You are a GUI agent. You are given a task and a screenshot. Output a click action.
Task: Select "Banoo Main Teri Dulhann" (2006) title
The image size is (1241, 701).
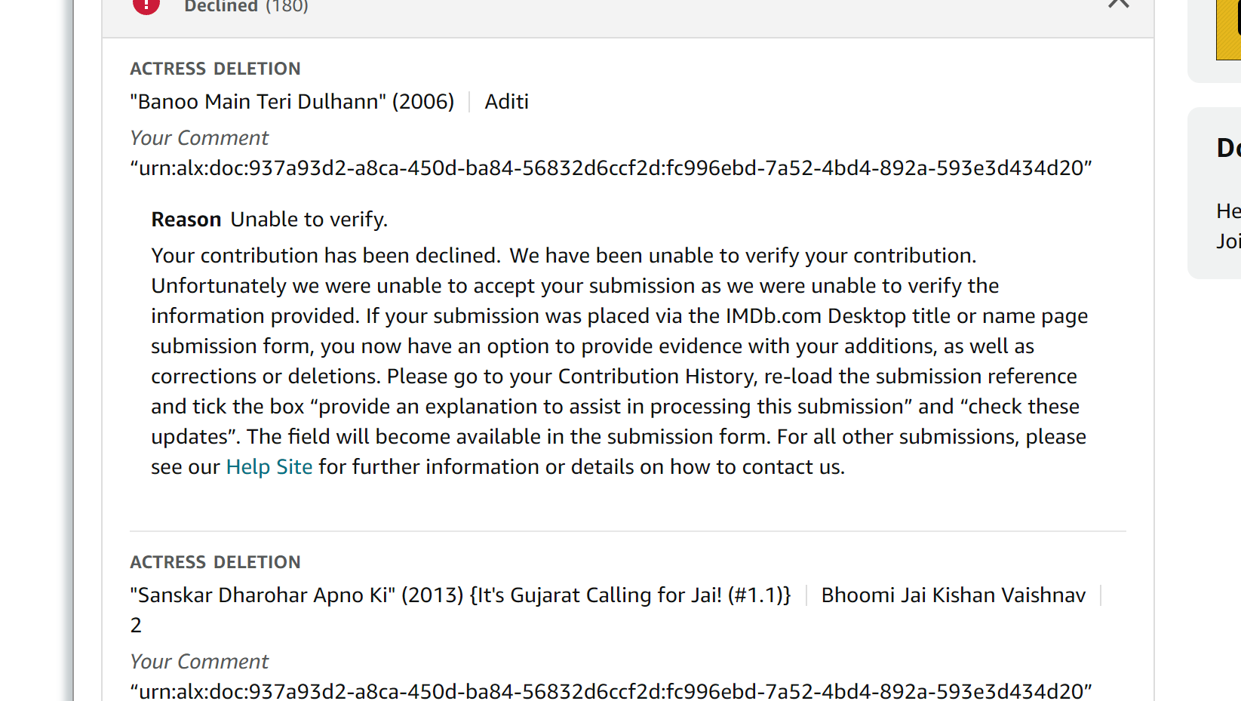pyautogui.click(x=292, y=102)
